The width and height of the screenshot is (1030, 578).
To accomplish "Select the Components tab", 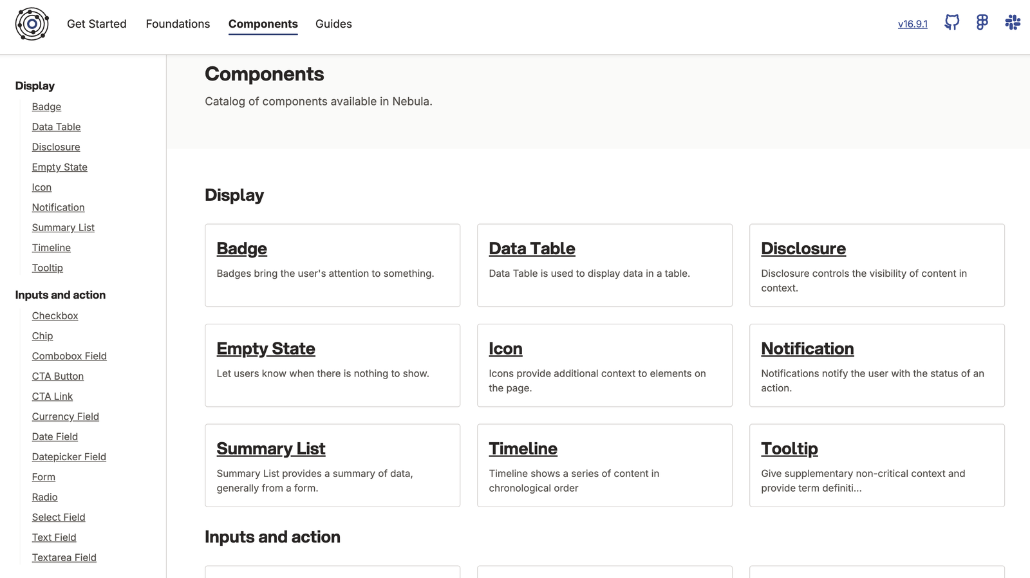I will click(x=263, y=24).
